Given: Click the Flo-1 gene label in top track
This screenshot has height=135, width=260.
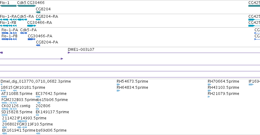Looking at the screenshot, I should (5, 3).
